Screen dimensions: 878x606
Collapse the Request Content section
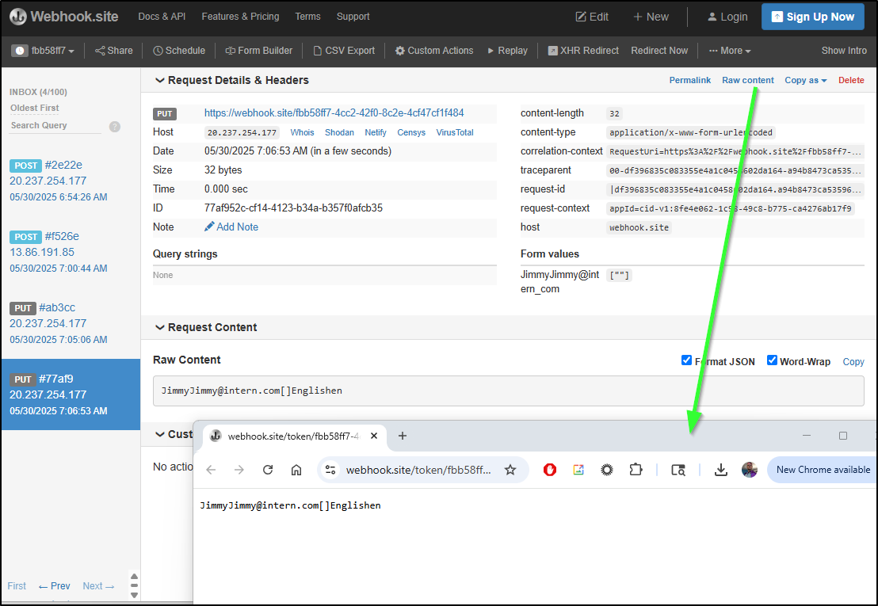tap(205, 327)
